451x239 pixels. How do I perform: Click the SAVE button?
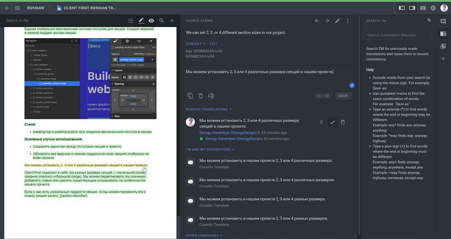343,96
